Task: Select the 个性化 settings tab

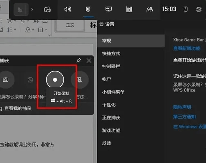Action: (131, 105)
